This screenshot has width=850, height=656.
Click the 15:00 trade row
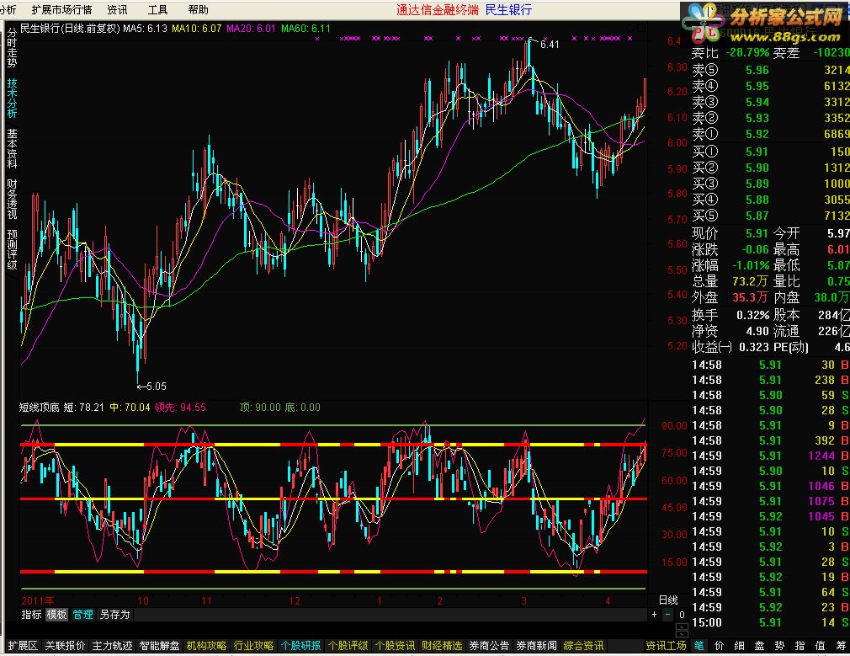(x=770, y=622)
